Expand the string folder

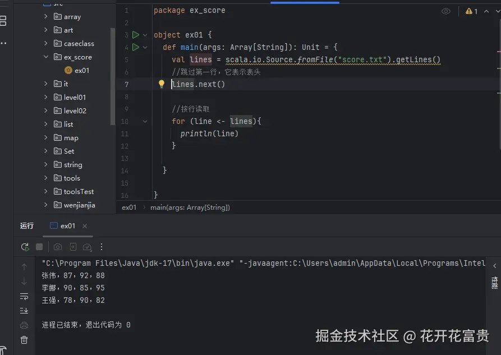[x=45, y=164]
